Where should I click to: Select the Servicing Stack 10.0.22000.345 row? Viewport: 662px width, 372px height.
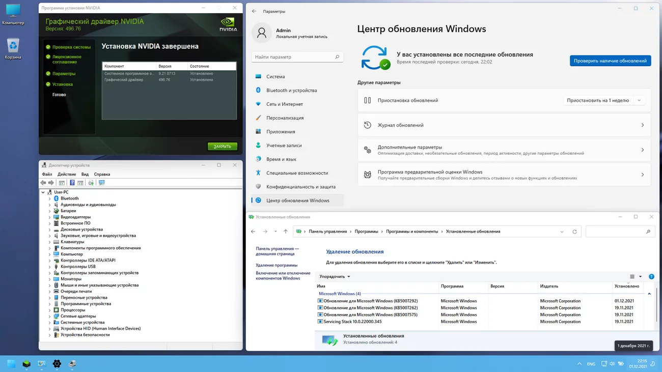point(479,322)
